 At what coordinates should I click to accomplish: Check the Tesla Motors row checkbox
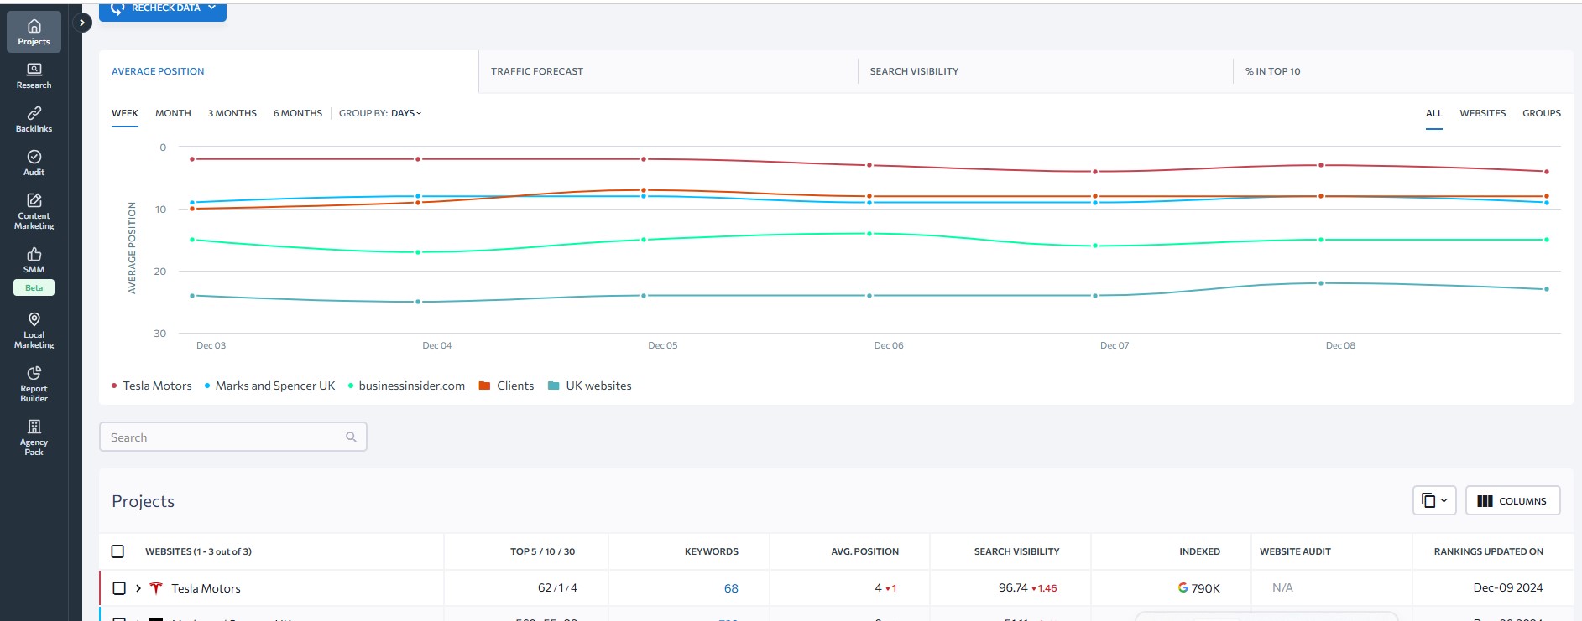[x=119, y=588]
